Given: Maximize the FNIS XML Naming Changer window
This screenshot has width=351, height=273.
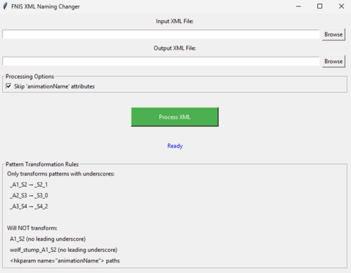Looking at the screenshot, I should pos(319,6).
